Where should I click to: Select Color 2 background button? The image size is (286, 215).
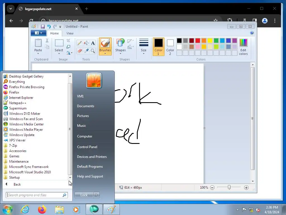coord(170,47)
